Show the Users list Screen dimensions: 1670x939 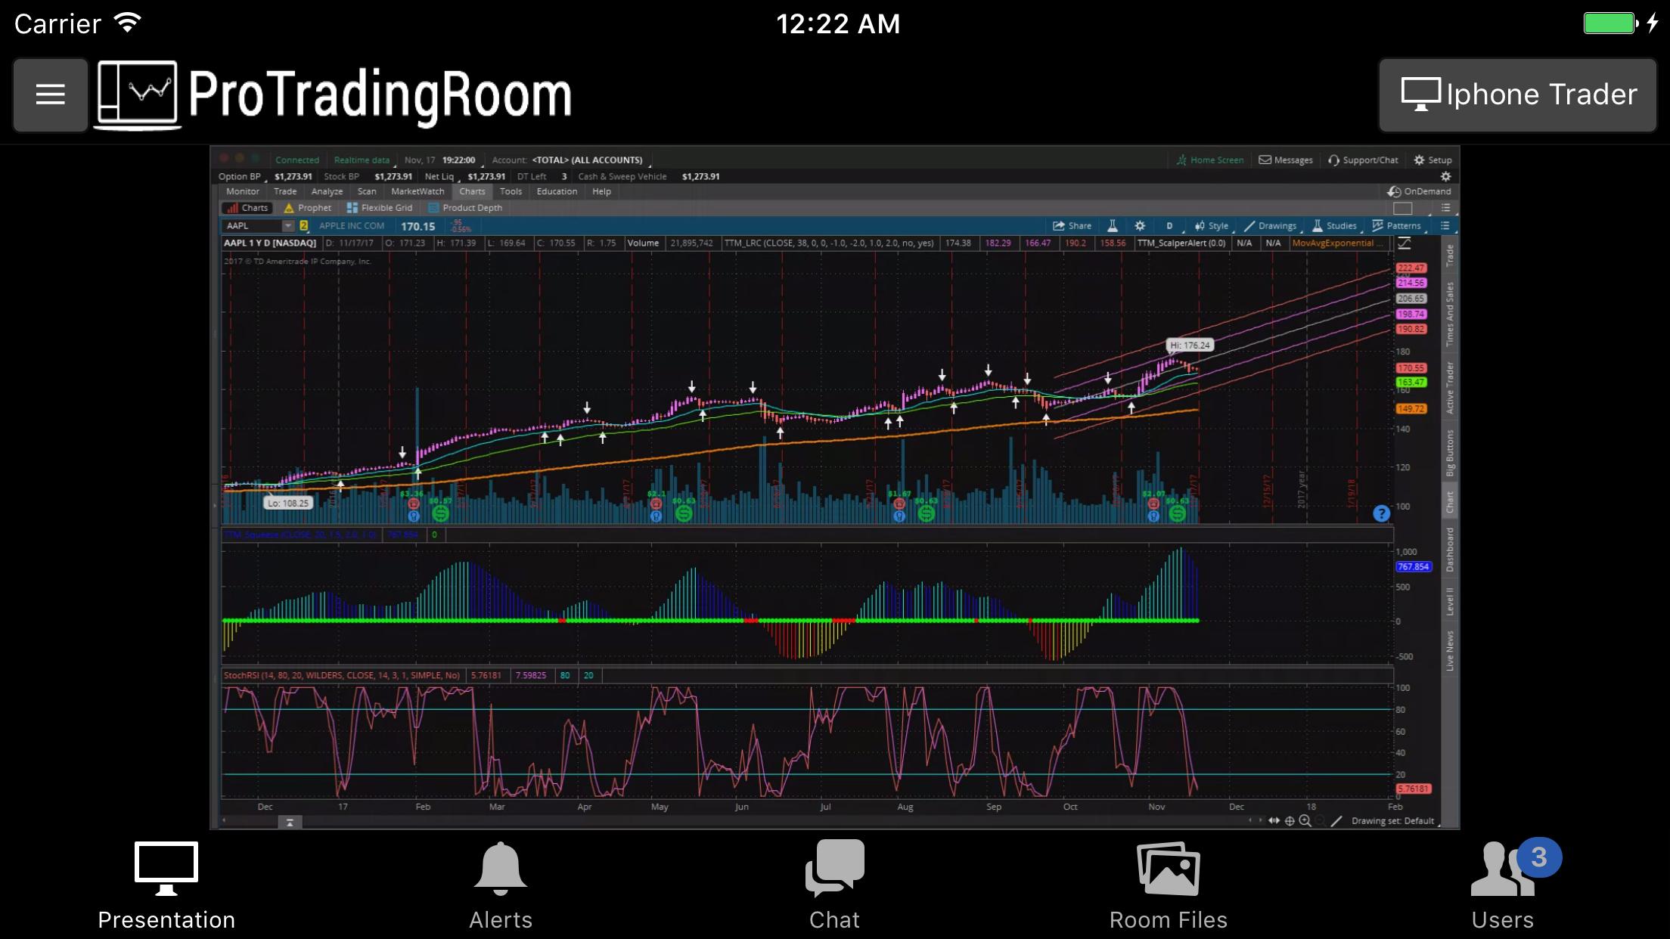1503,886
